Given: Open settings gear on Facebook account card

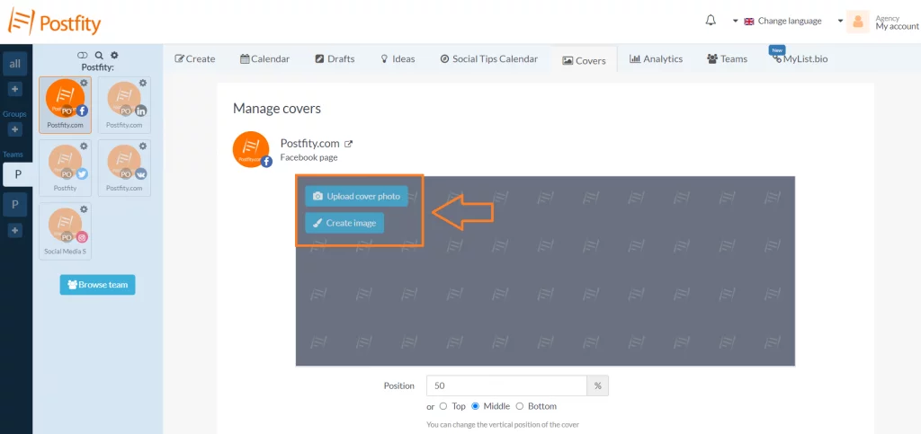Looking at the screenshot, I should coord(84,84).
